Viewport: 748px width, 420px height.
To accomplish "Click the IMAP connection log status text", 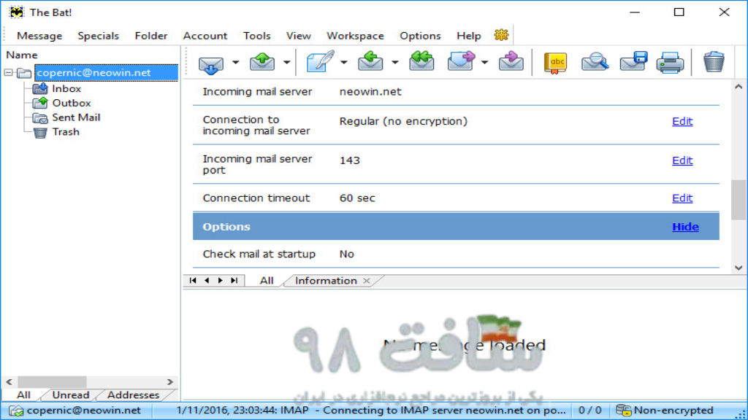I will pos(370,411).
